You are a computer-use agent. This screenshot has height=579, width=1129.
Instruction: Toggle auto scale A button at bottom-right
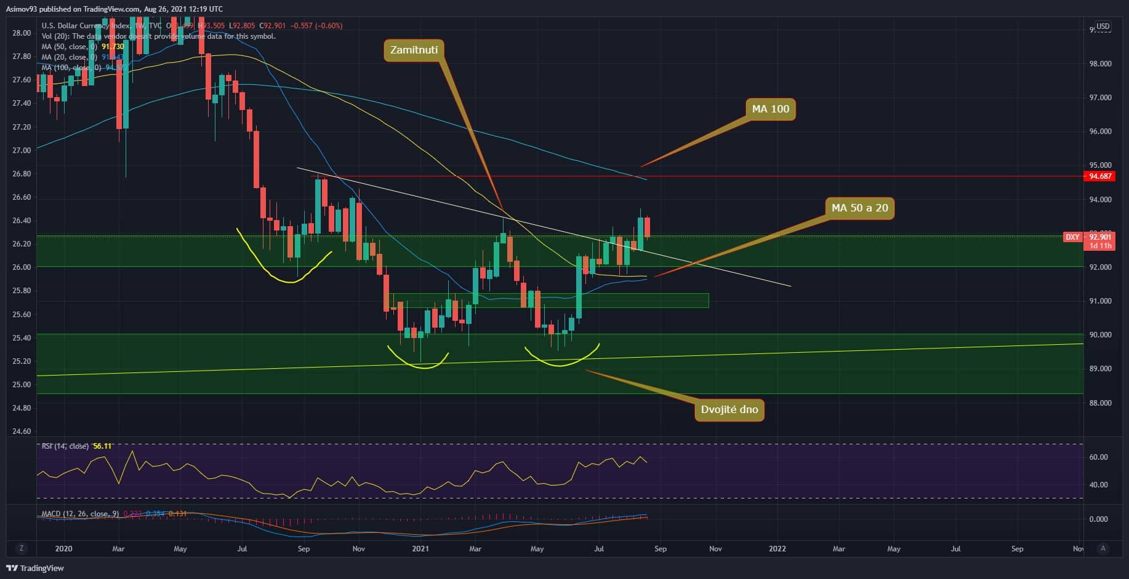pos(1103,548)
